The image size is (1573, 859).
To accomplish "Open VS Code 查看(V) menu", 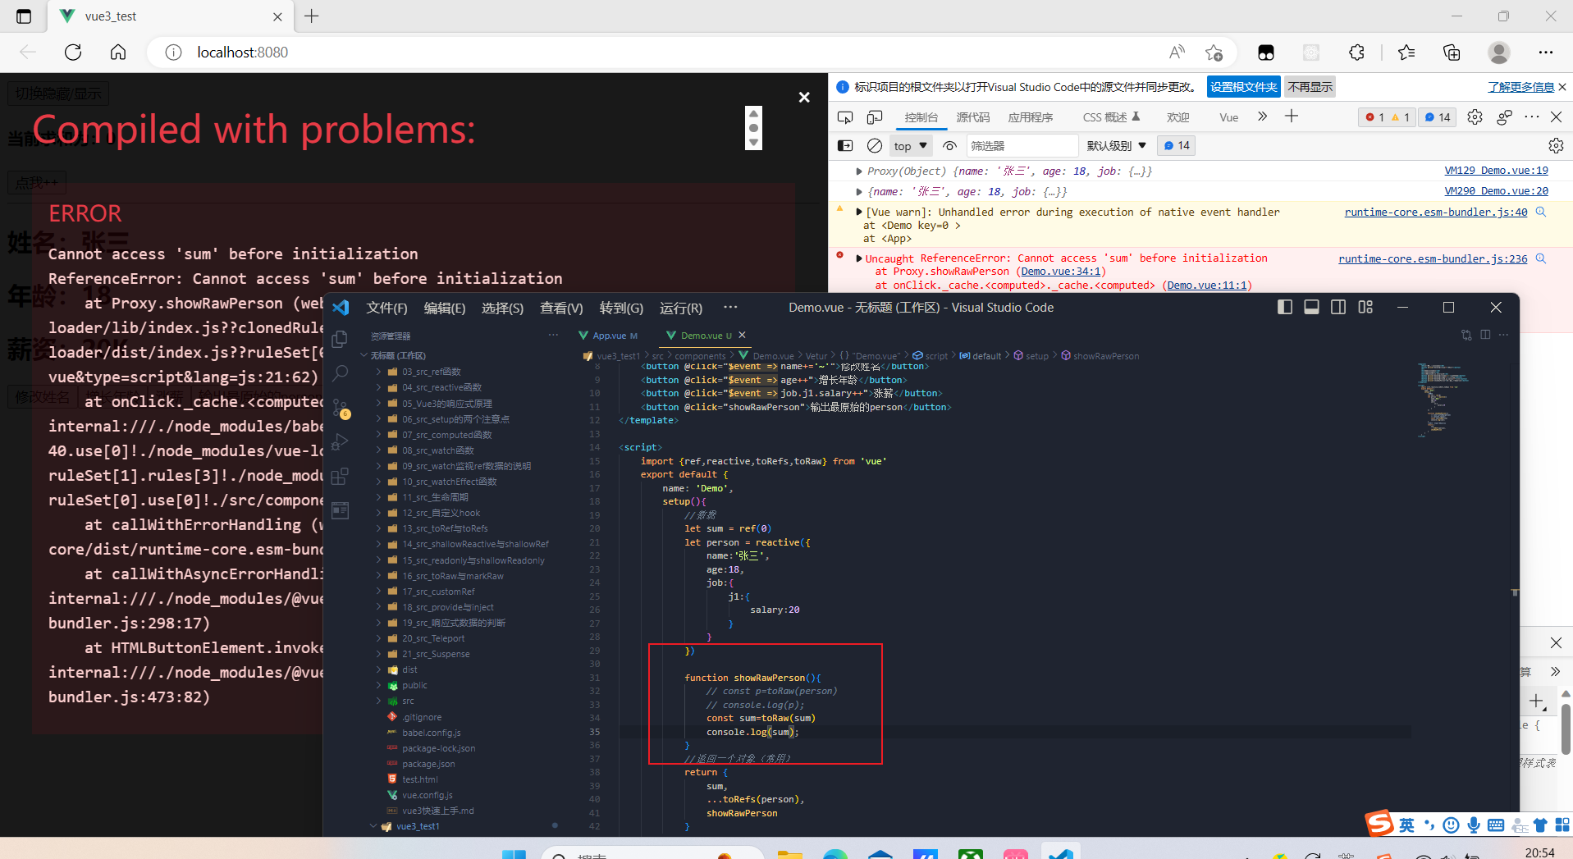I will coord(561,308).
